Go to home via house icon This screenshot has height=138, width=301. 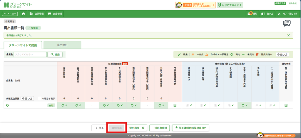click(24, 14)
